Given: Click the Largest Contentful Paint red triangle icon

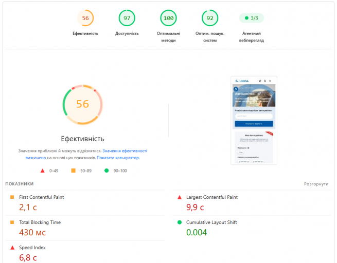Looking at the screenshot, I should (180, 197).
